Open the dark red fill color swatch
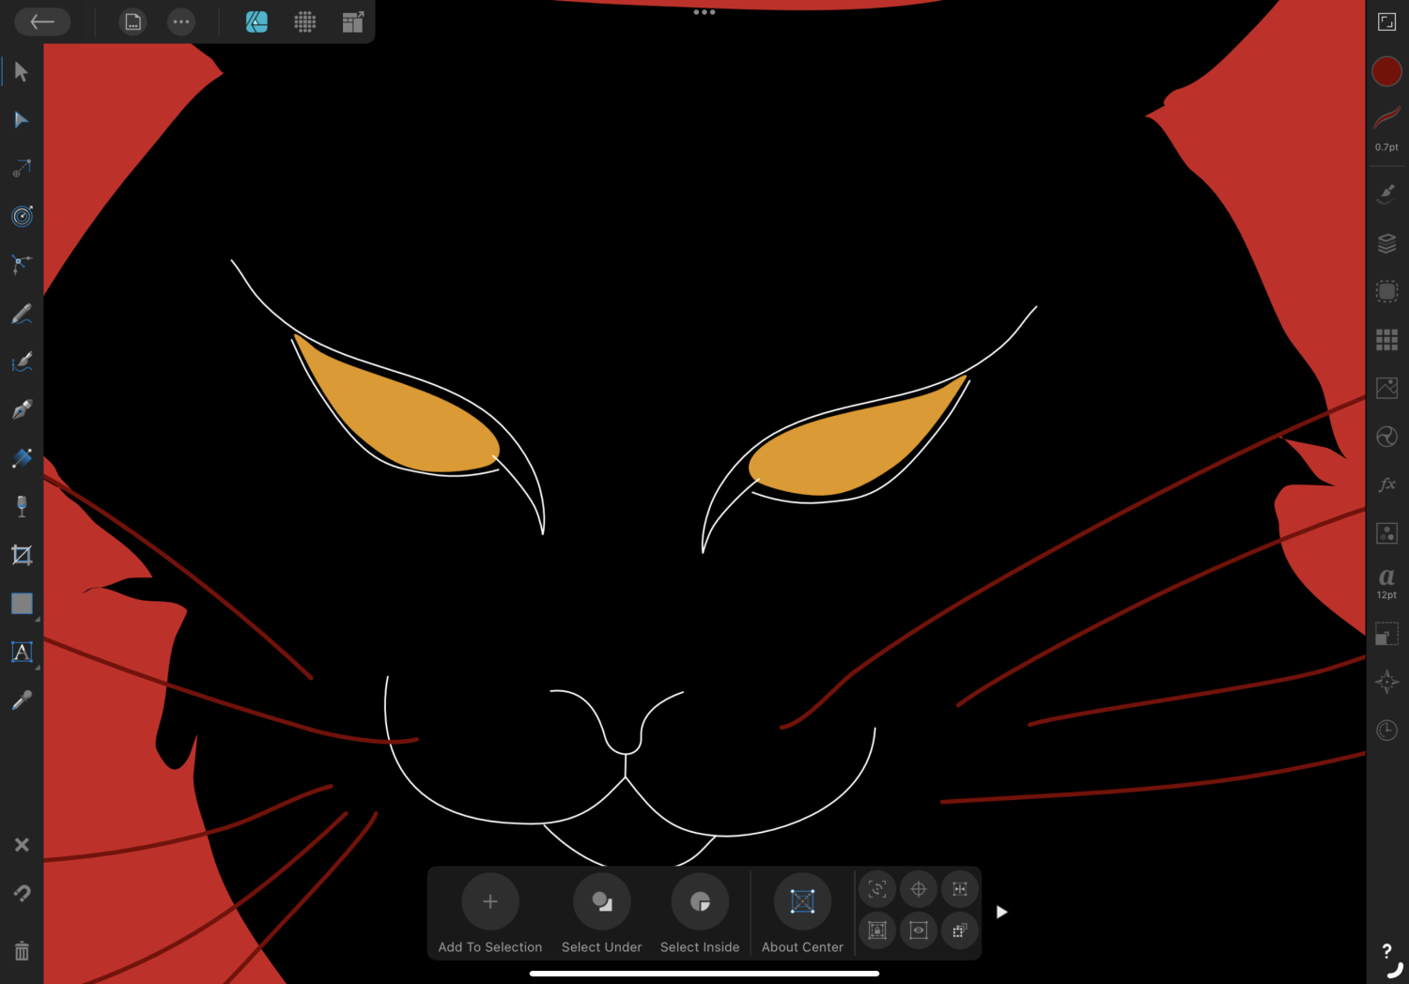The width and height of the screenshot is (1409, 984). (x=1386, y=71)
